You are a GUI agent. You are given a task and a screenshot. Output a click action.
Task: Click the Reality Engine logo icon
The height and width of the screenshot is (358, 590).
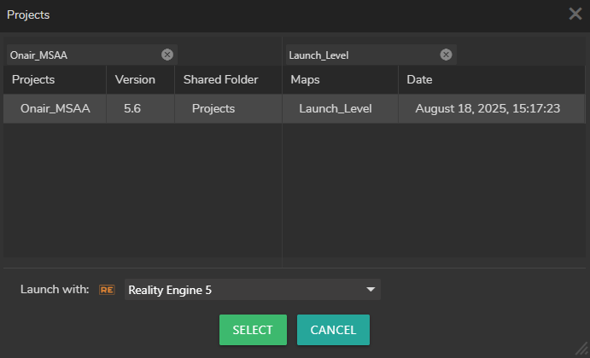click(107, 290)
